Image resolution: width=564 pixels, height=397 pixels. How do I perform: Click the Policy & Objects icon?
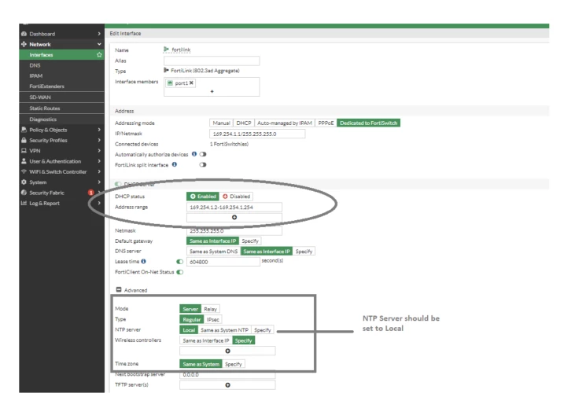tap(24, 130)
